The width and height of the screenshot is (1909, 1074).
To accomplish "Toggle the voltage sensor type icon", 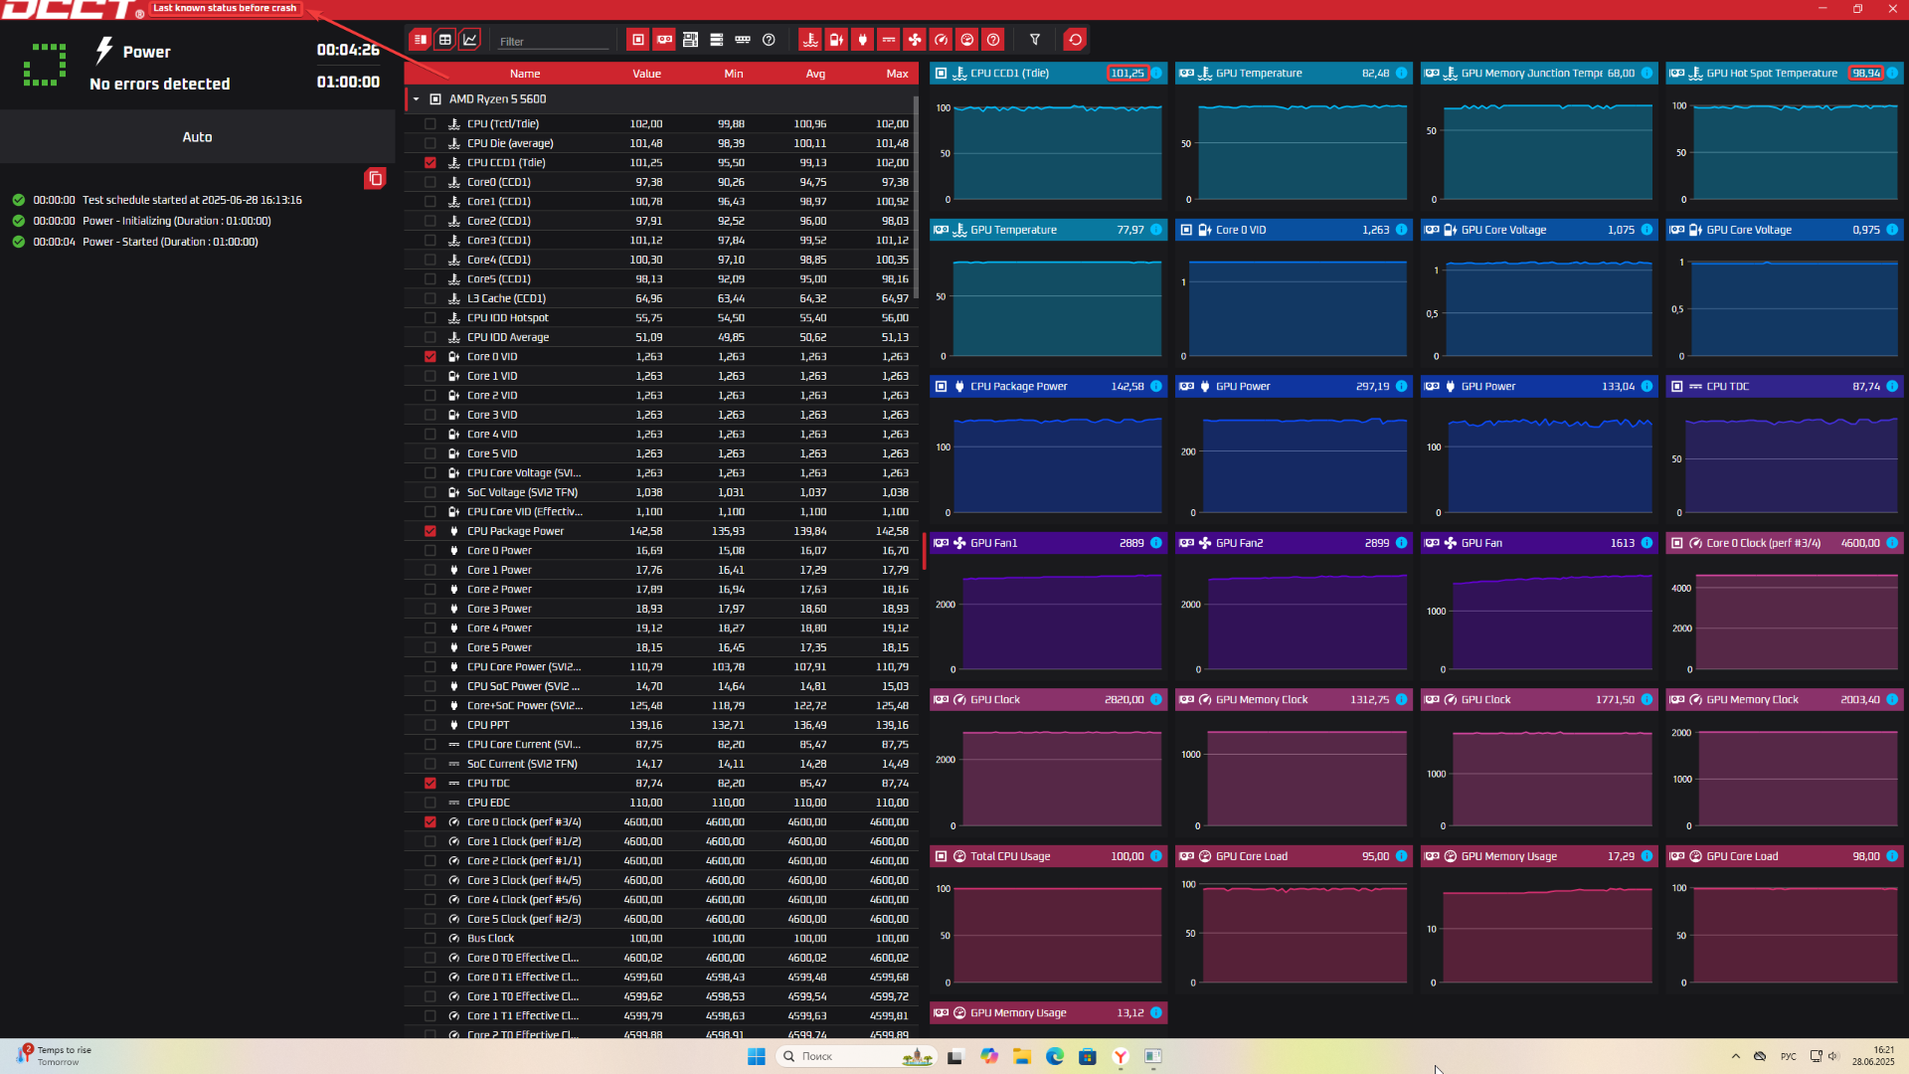I will tap(836, 40).
